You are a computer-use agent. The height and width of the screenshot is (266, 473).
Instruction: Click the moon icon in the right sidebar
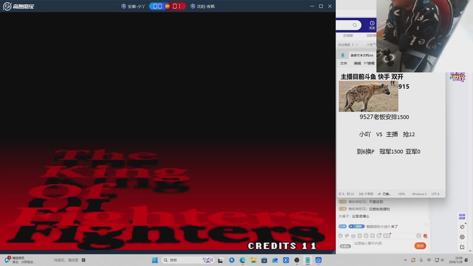click(x=462, y=226)
